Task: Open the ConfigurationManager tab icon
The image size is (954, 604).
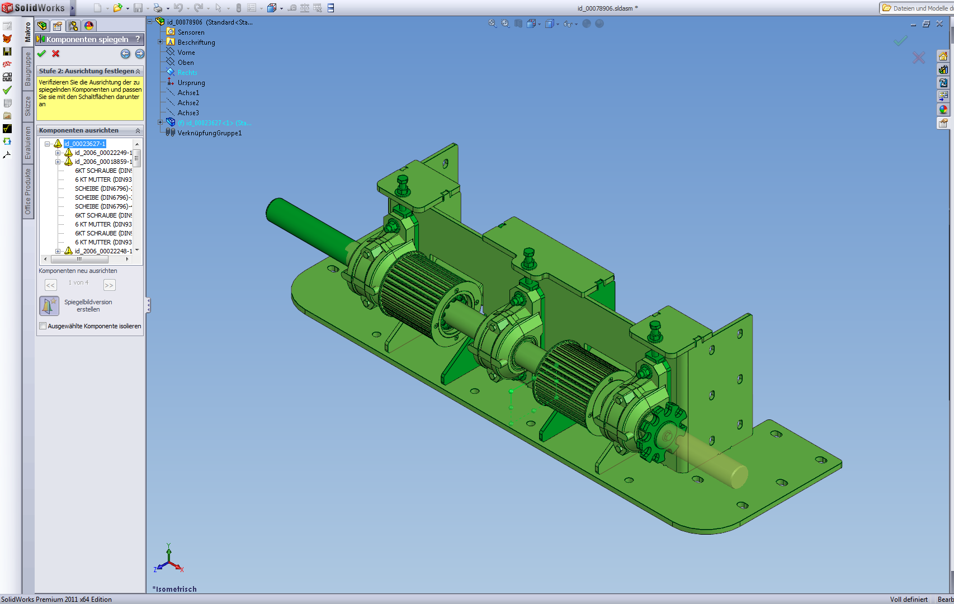Action: click(73, 26)
